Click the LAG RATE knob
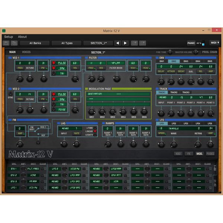Viewport: 223px width, 223px height. (x=77, y=144)
